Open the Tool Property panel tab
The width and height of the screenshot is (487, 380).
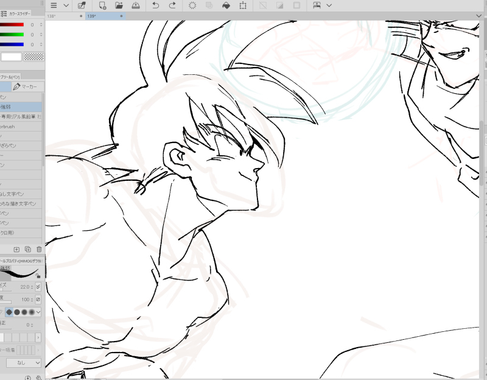coord(21,261)
